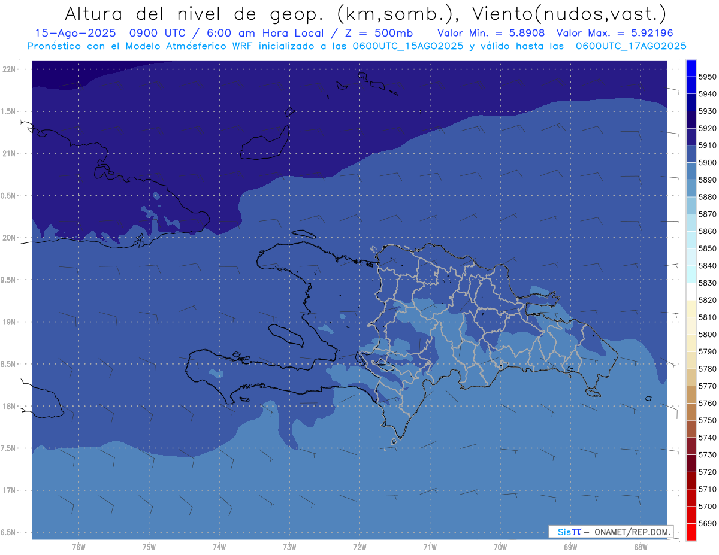This screenshot has width=719, height=555.
Task: Click the legend swatch between 5760 and 5770
Action: [691, 395]
